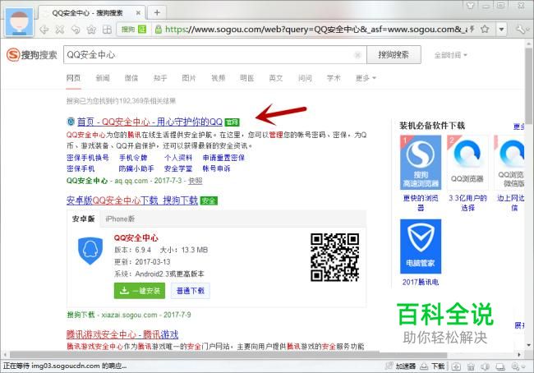Screen dimensions: 534x373
Task: Open the skin (shirt) icon in title bar
Action: [470, 5]
